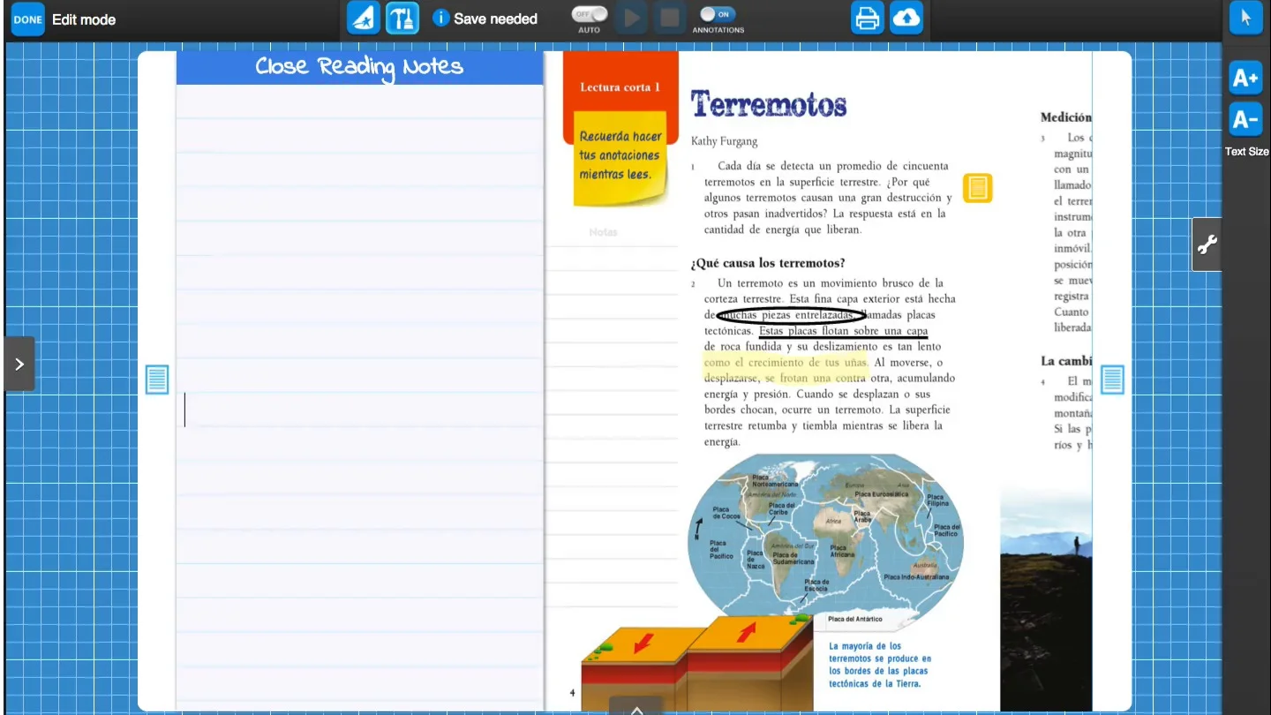Click the Save needed info icon
Screen dimensions: 1271x715
click(440, 19)
